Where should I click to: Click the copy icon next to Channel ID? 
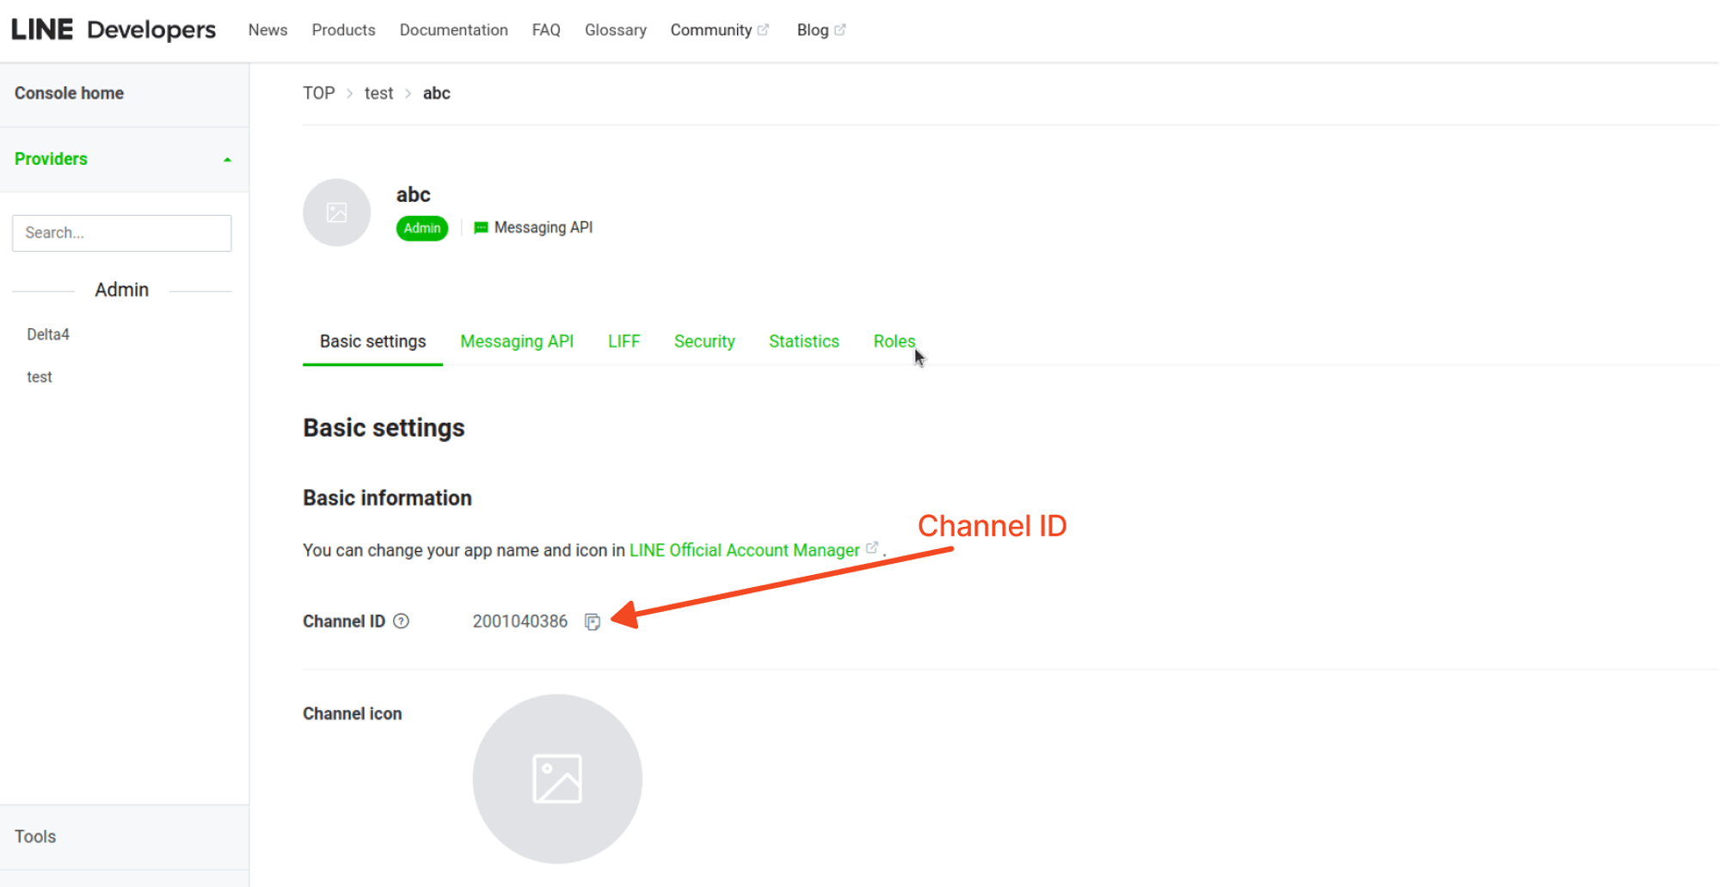(593, 621)
